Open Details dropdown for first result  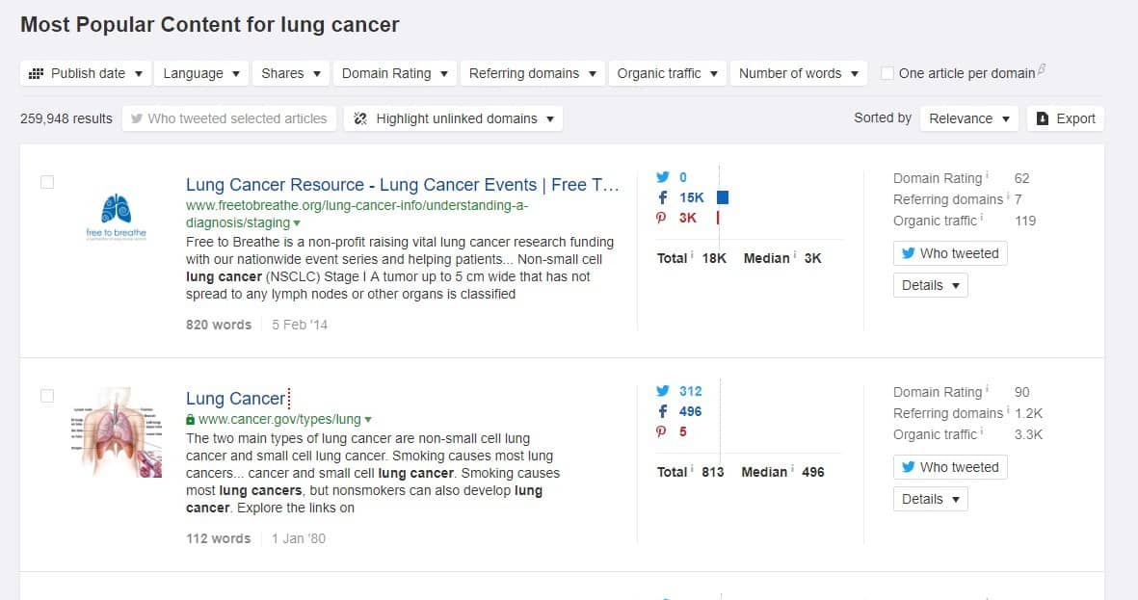coord(930,285)
